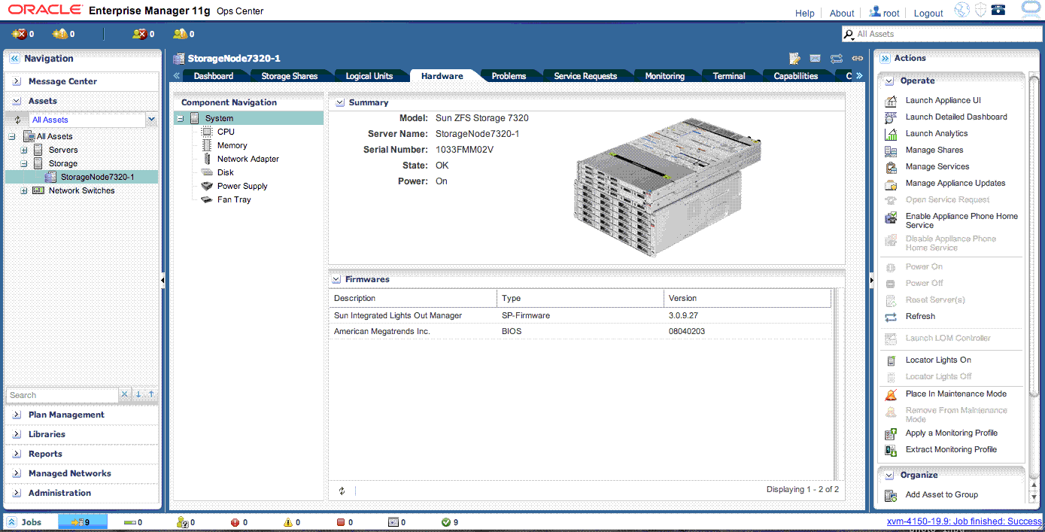
Task: Click the Manage Services action
Action: coord(937,167)
